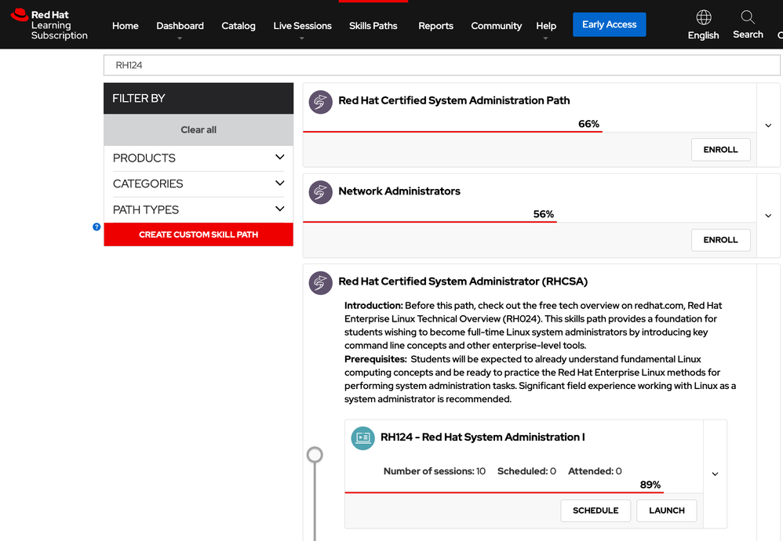Click the blue help question mark icon
The width and height of the screenshot is (783, 541).
click(x=97, y=227)
